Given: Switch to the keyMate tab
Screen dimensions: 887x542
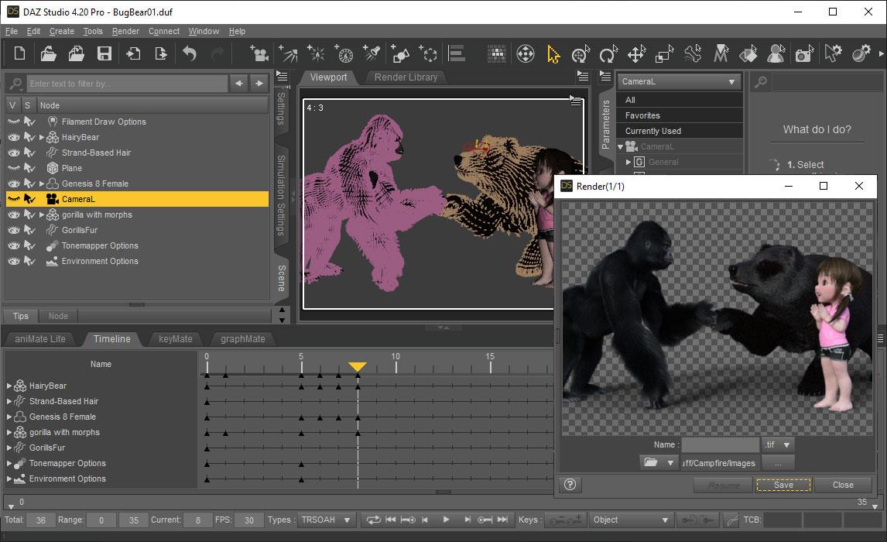Looking at the screenshot, I should (175, 338).
